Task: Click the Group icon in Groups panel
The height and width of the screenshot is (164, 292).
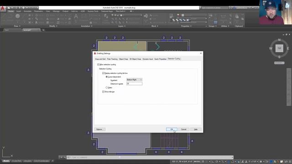Action: click(x=210, y=16)
